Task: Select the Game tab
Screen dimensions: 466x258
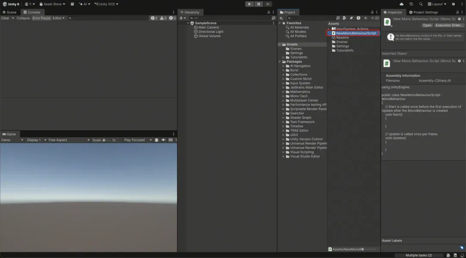Action: click(9, 134)
